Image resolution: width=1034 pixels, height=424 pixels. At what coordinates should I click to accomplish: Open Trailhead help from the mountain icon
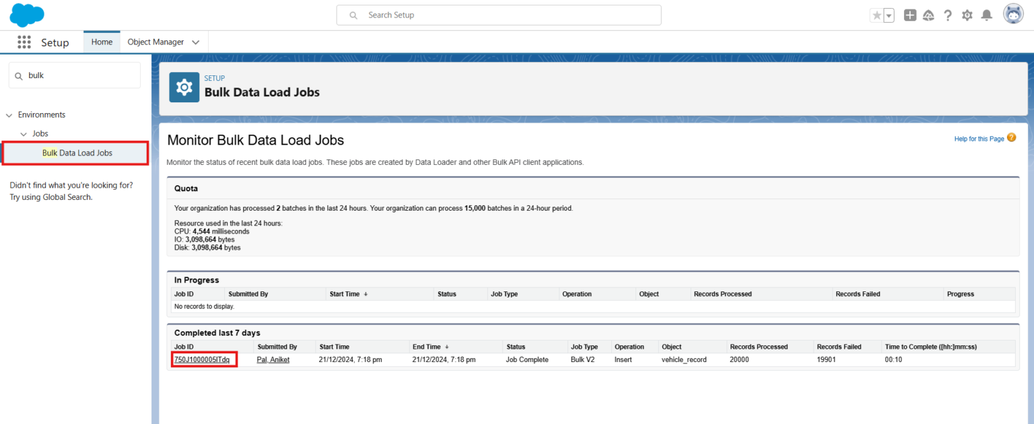(929, 14)
